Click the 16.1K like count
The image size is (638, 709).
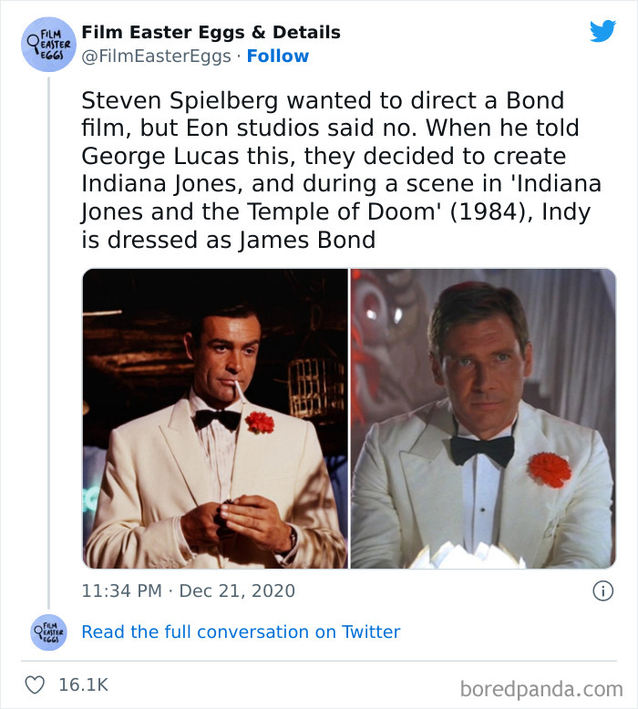coord(83,685)
